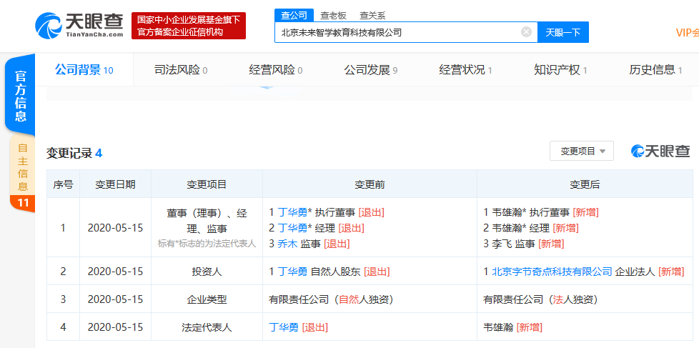Click 丁华勇 link in the 法定代表人 row
Screen dimensions: 699x348
click(283, 327)
